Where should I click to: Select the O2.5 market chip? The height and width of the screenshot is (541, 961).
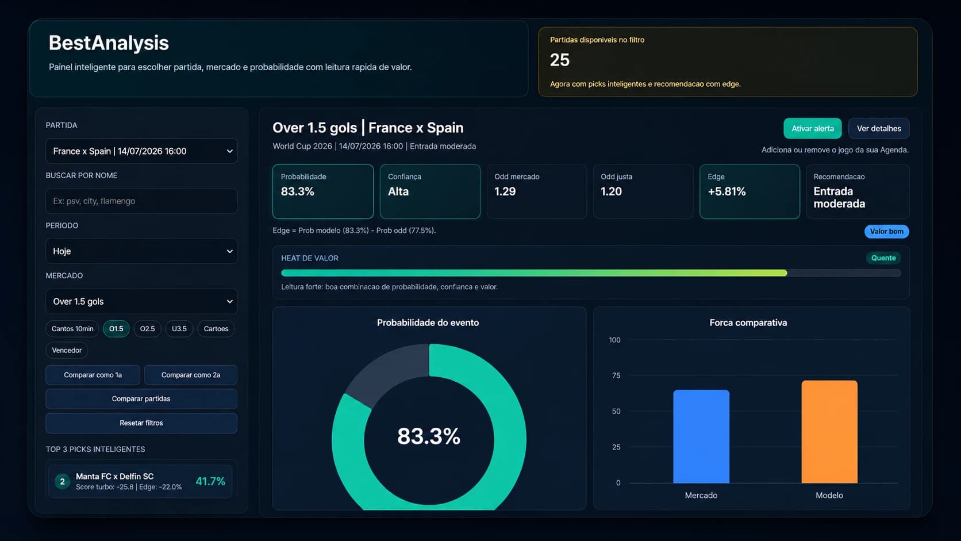(x=148, y=329)
